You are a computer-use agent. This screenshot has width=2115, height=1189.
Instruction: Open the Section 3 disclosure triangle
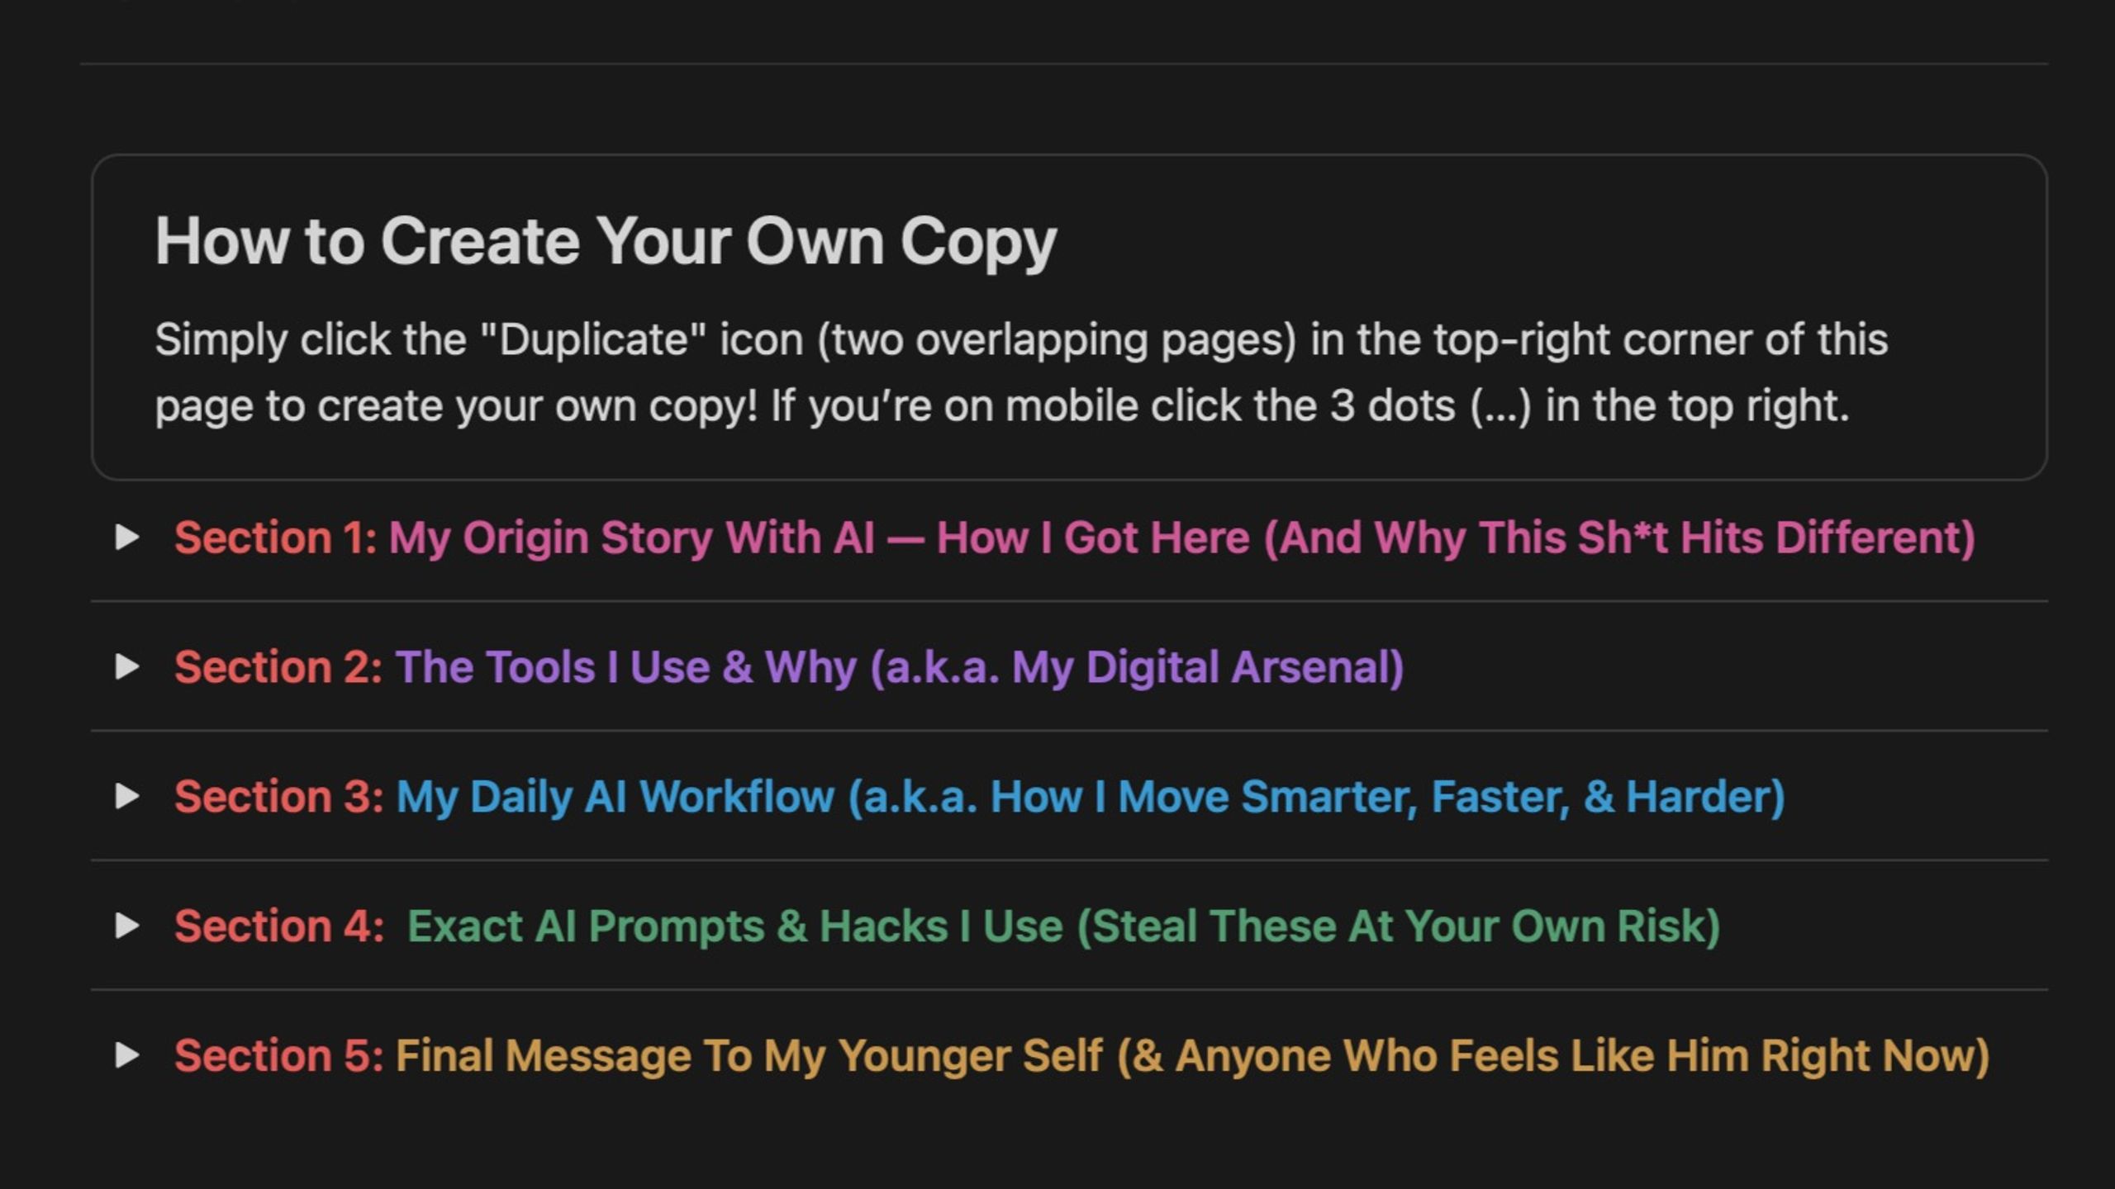coord(126,797)
